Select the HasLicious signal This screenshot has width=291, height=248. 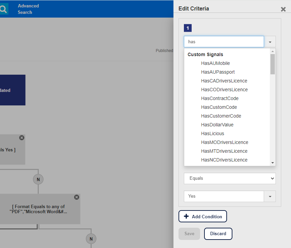pyautogui.click(x=213, y=133)
